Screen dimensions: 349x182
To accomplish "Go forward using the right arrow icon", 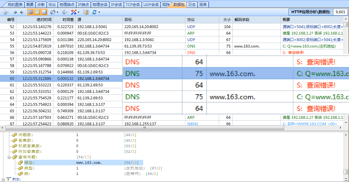I will point(21,12).
